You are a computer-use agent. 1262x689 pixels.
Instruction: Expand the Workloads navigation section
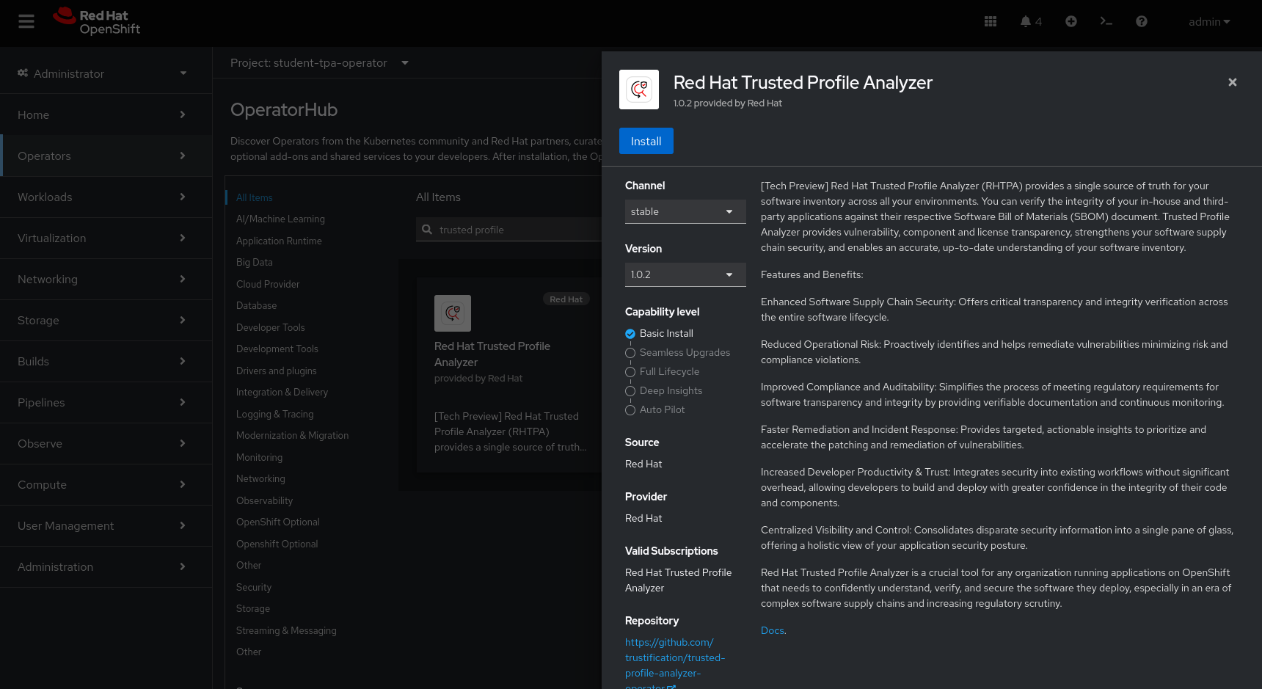pos(103,197)
